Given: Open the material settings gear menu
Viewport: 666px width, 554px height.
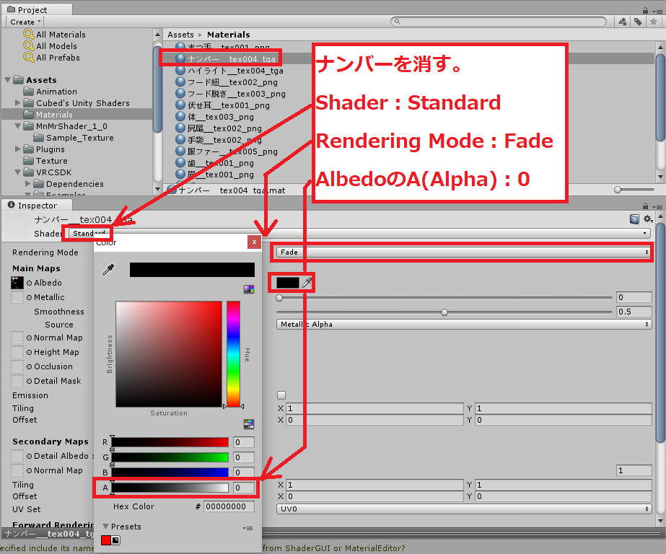Looking at the screenshot, I should (648, 219).
